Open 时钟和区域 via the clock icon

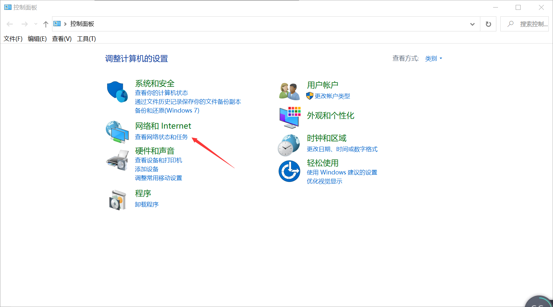click(x=289, y=144)
